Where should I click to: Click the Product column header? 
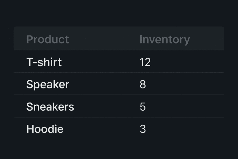point(48,39)
